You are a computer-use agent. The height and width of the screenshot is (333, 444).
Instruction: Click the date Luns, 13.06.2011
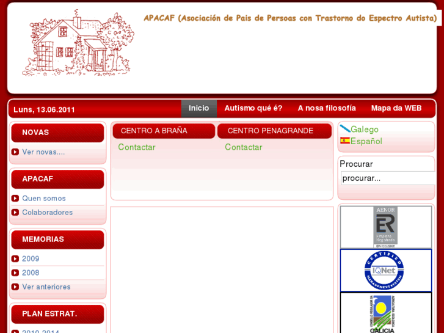click(x=44, y=110)
